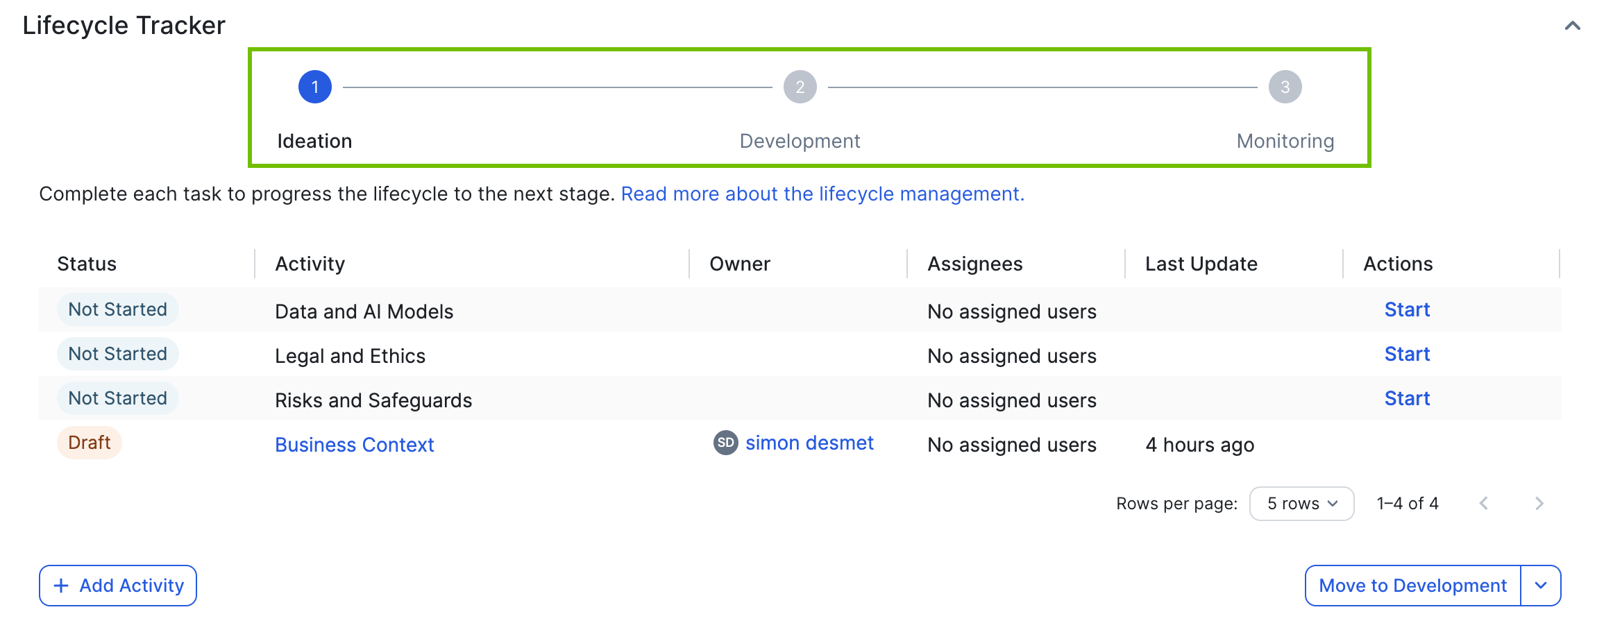Click the Draft status badge
Image resolution: width=1613 pixels, height=630 pixels.
90,443
